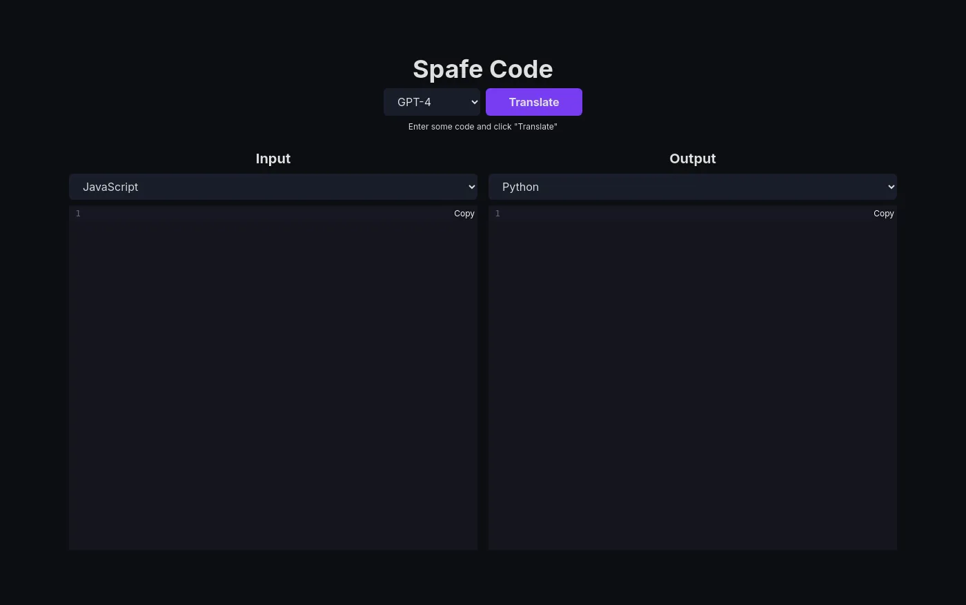Click the 'Enter some code' hint text
966x605 pixels.
pos(483,127)
